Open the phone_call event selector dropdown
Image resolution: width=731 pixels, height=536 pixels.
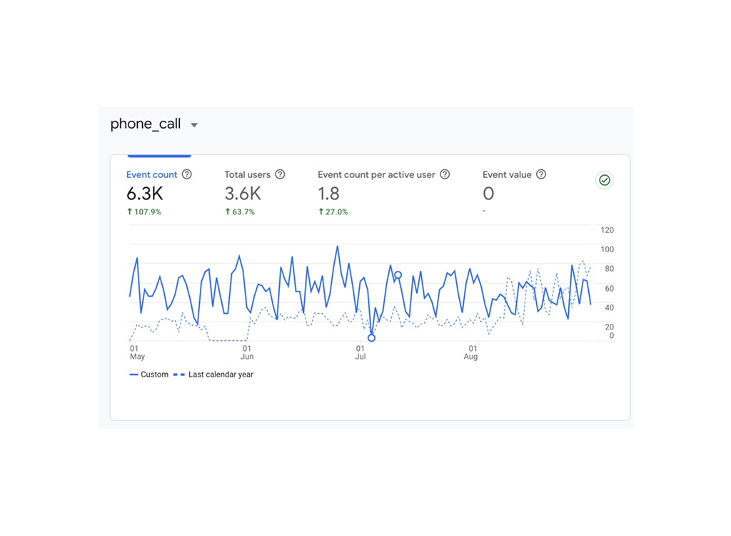click(x=193, y=124)
